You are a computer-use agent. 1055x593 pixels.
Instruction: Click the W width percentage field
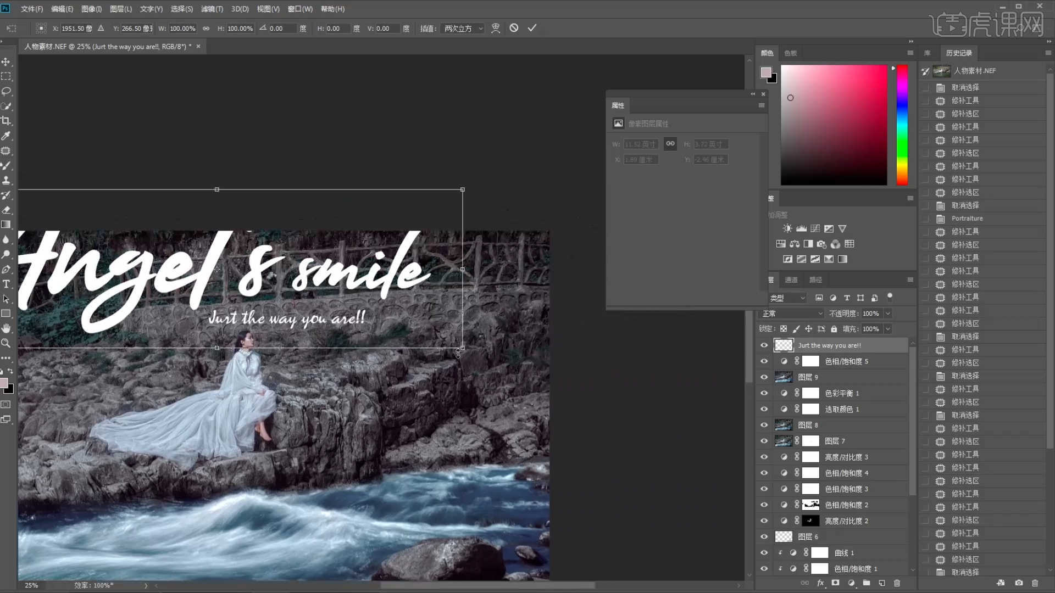tap(182, 29)
